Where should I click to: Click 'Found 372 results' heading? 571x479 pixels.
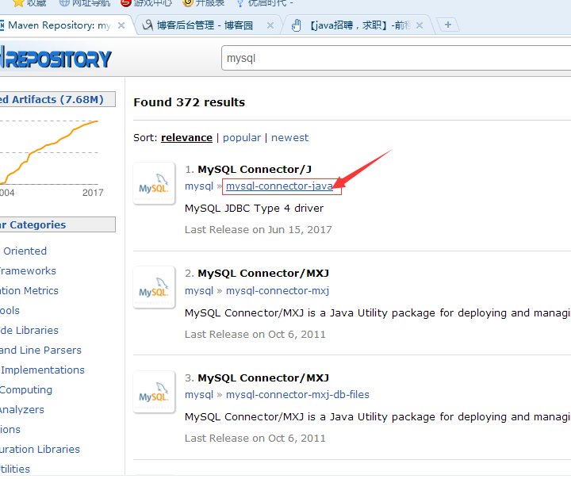pos(189,102)
